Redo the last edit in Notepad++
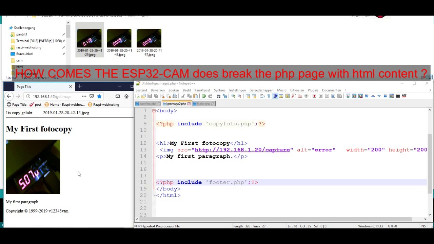The height and width of the screenshot is (244, 434). click(210, 96)
